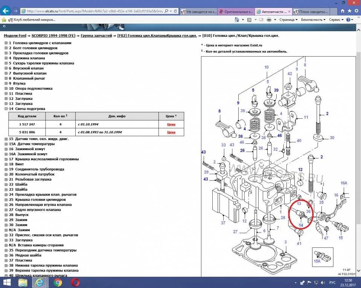Viewport: 361px width, 288px height.
Task: Click the RSS feeds toolbar icon
Action: (249, 20)
